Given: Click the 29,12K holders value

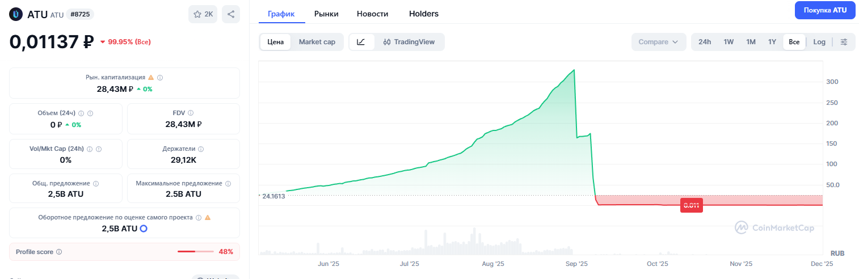Looking at the screenshot, I should [183, 160].
